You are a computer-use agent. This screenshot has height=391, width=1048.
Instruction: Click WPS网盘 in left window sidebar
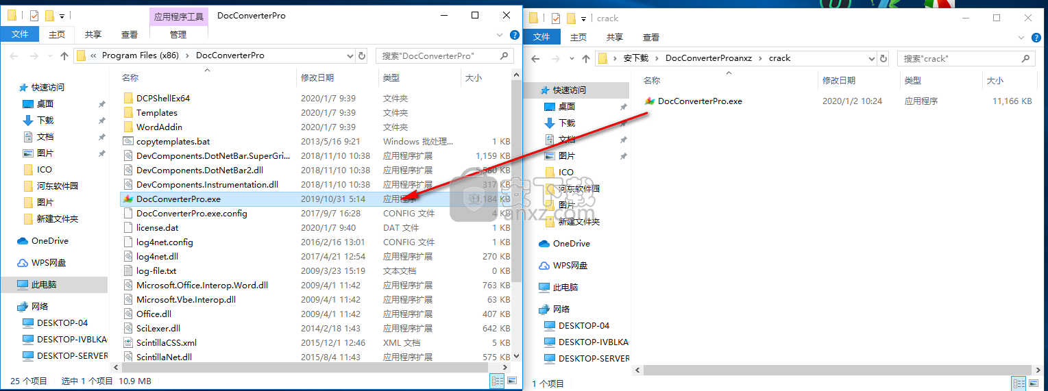49,263
